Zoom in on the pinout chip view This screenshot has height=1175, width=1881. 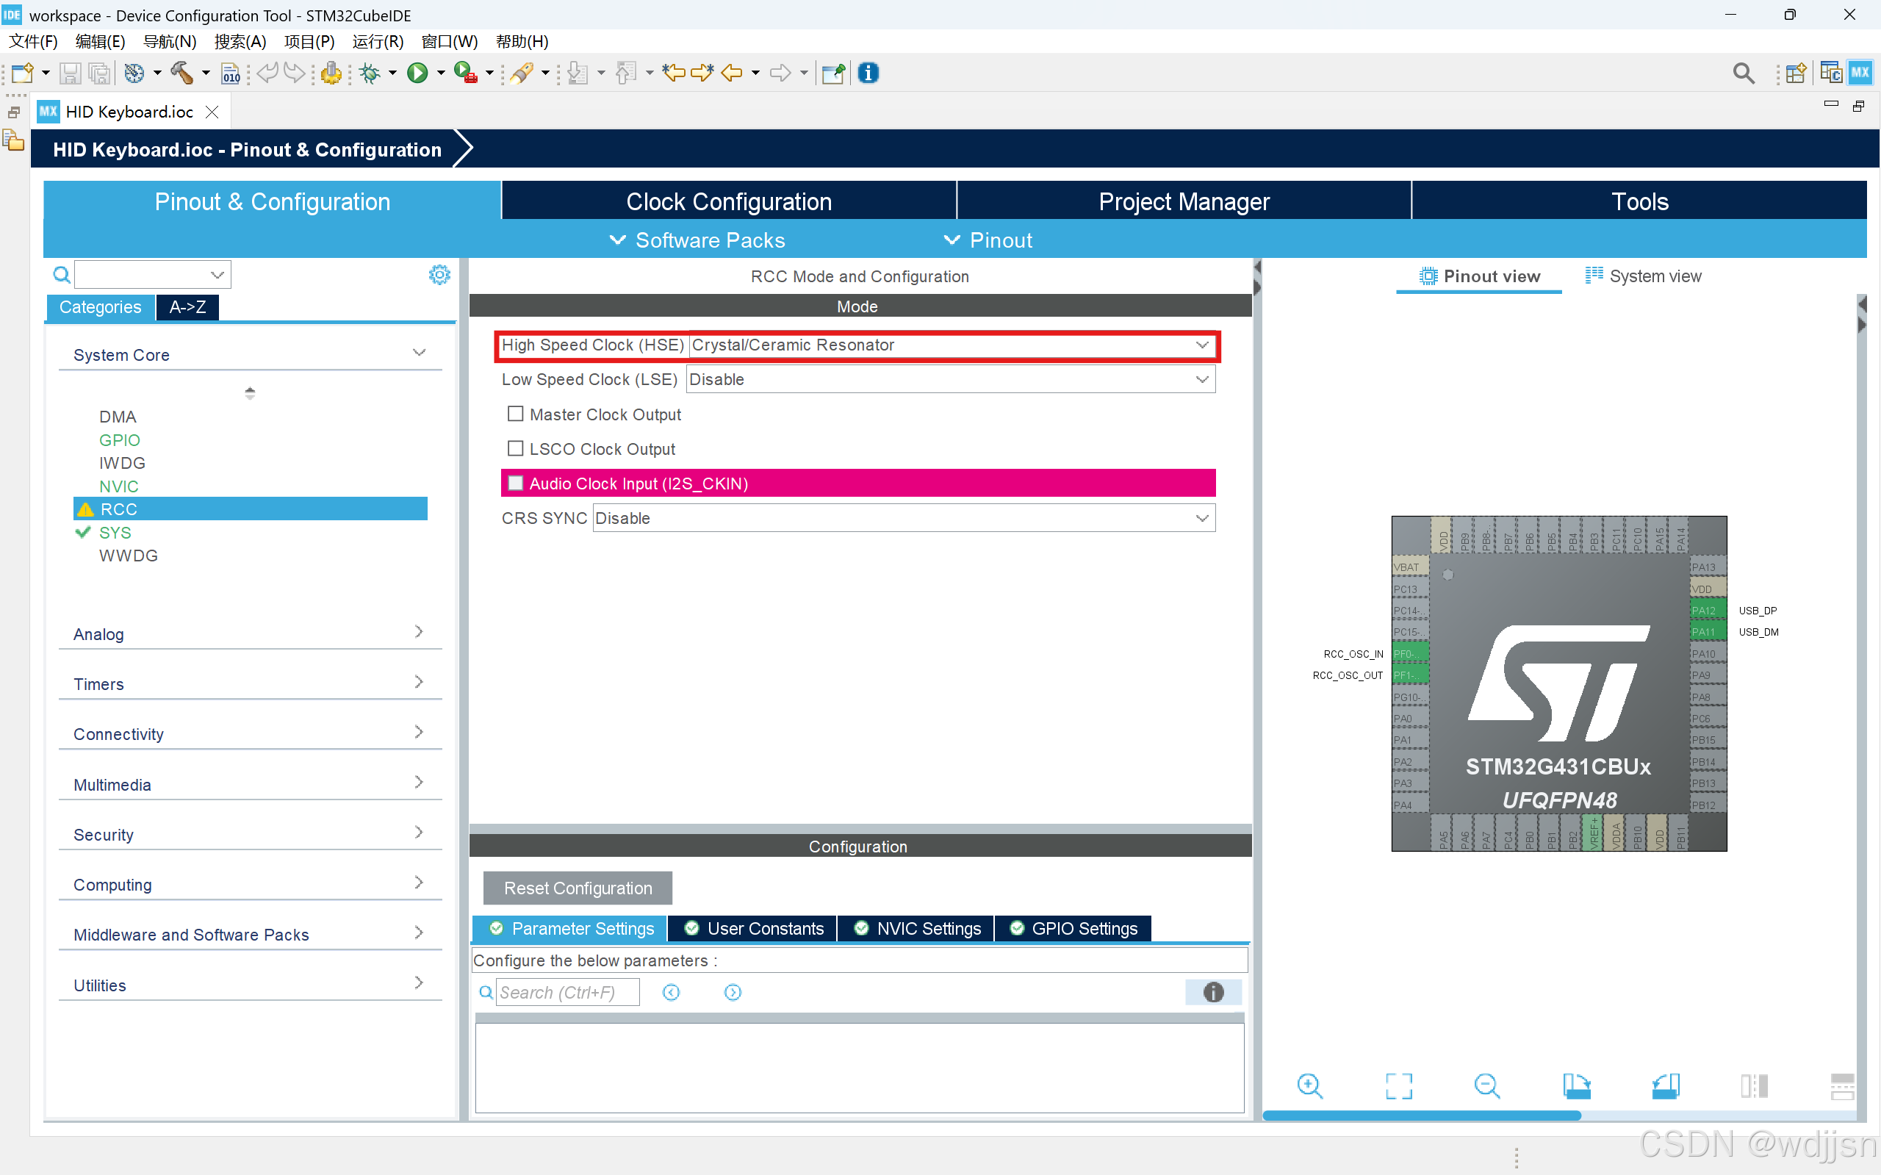click(1309, 1085)
